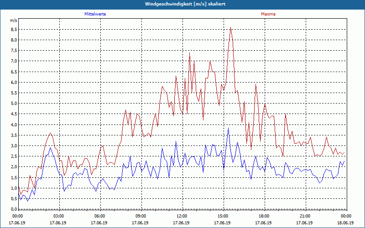Click the m/s unit label on the axis
Screen dimensions: 365x228
pos(13,21)
